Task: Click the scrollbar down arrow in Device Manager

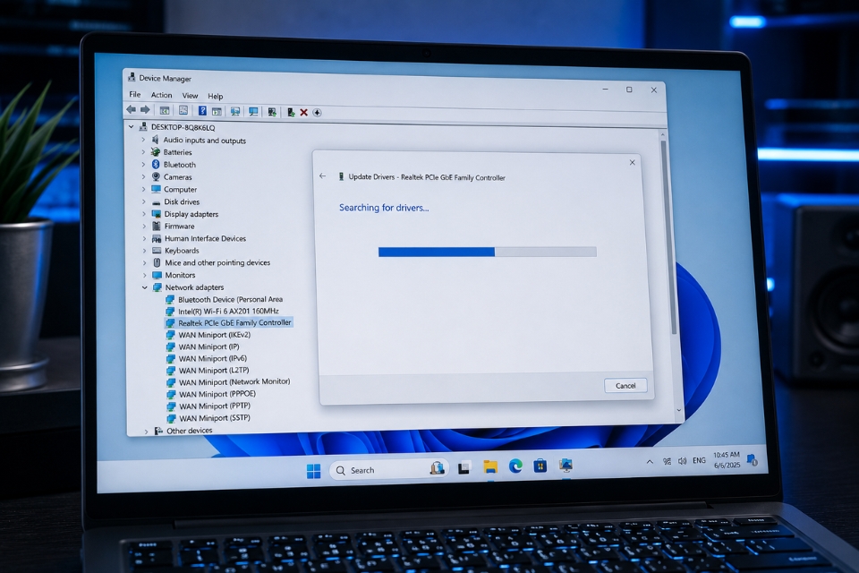Action: (x=679, y=410)
